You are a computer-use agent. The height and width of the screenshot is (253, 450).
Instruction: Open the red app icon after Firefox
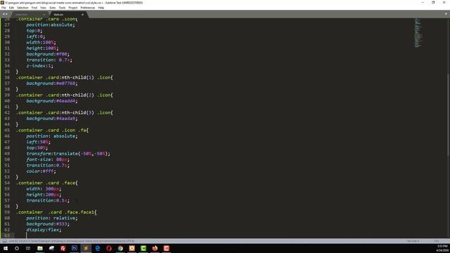click(167, 248)
